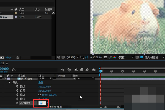Open the timeline panel menu icon
This screenshot has width=165, height=110.
click(7, 64)
